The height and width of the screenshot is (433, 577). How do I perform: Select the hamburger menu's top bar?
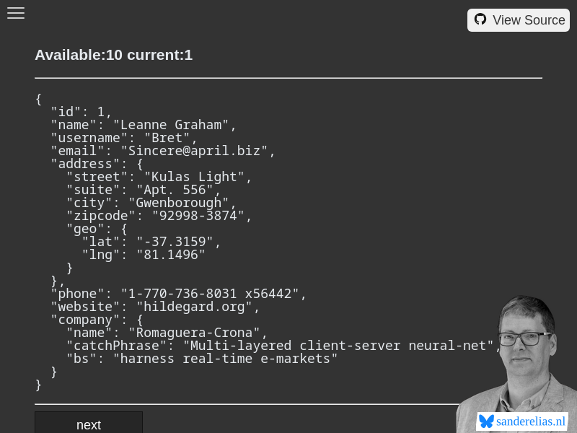[16, 8]
